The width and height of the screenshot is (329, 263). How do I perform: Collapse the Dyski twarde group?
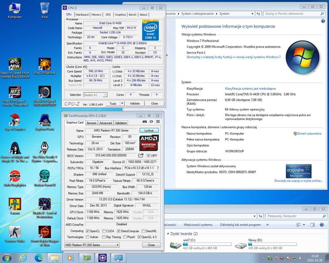[x=168, y=234]
